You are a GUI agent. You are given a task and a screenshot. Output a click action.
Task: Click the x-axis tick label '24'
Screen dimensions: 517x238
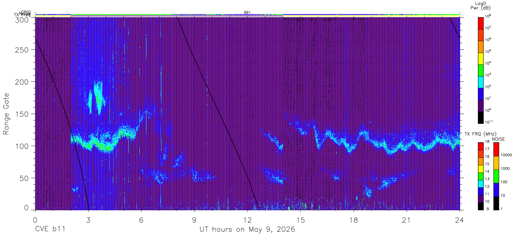[460, 220]
